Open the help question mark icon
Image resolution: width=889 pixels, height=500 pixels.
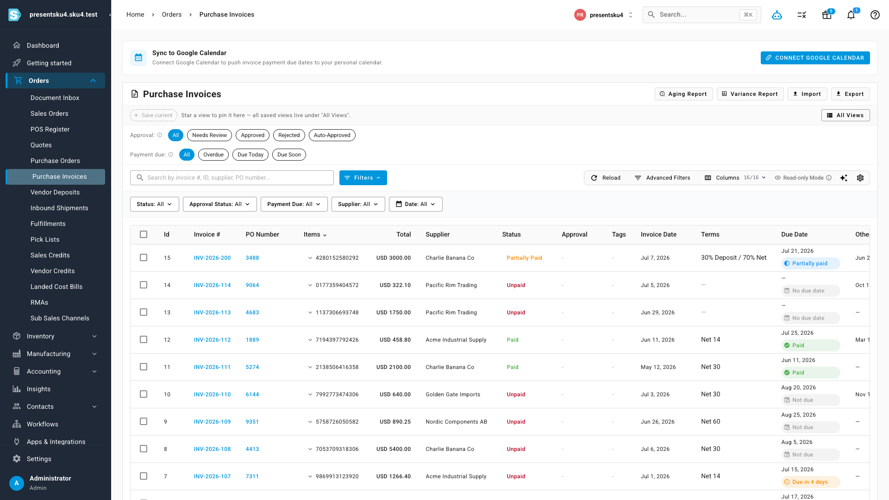pyautogui.click(x=875, y=15)
